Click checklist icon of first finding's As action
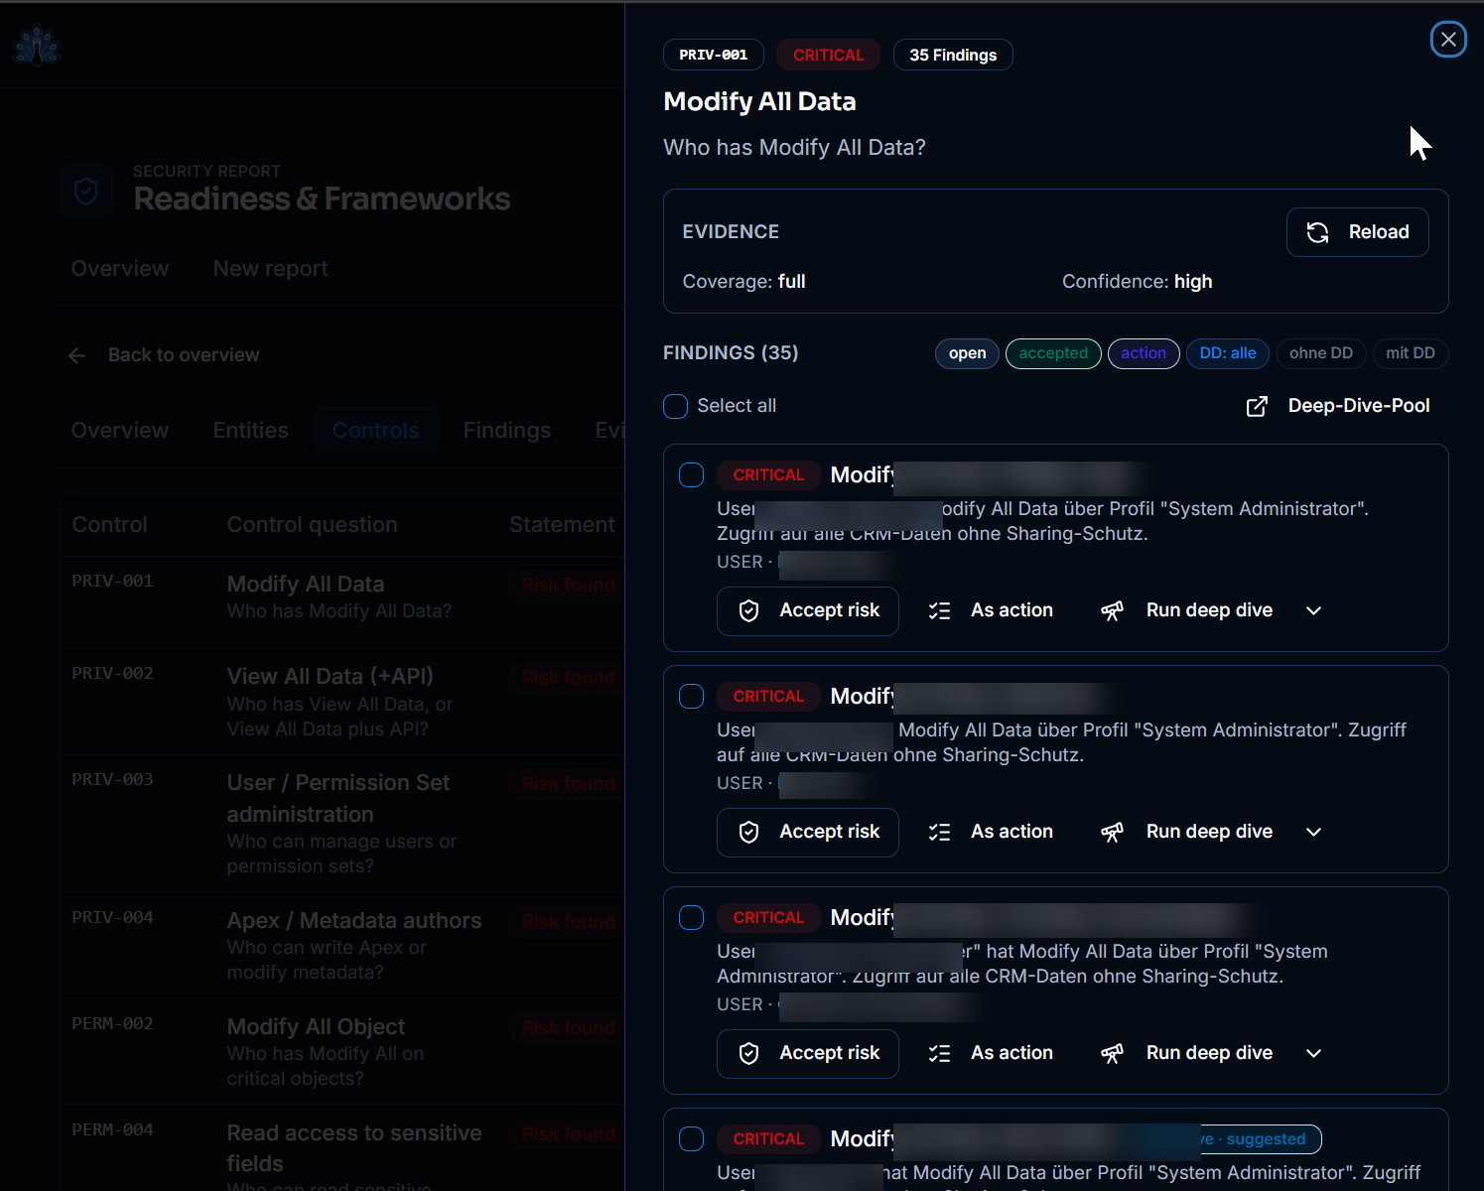This screenshot has height=1191, width=1484. [x=939, y=610]
